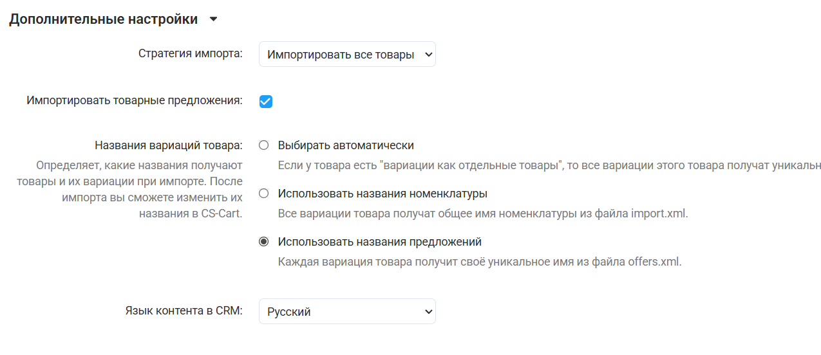This screenshot has height=355, width=821.
Task: Click the "Использовать названия предложений" option label text
Action: click(x=380, y=242)
